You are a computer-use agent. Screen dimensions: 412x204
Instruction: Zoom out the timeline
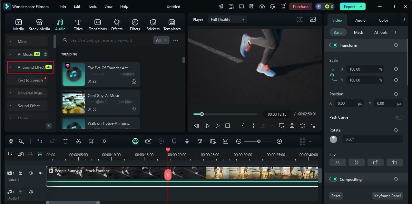tap(239, 141)
